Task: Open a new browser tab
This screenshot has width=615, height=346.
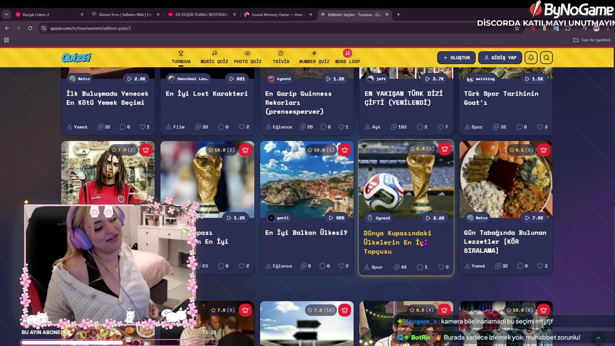Action: [398, 14]
